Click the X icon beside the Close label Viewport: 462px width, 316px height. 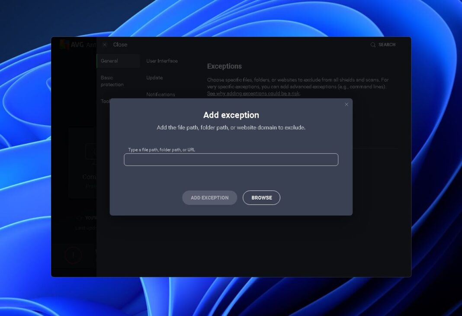[104, 45]
